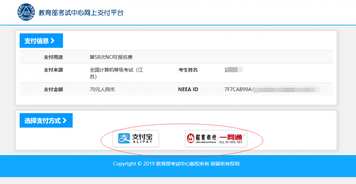Click the 教育部考试中心网上支付平台 title
The image size is (356, 184).
click(x=81, y=13)
